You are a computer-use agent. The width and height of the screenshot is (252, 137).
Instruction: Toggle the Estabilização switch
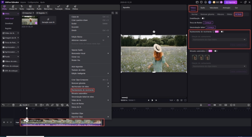coord(203,18)
